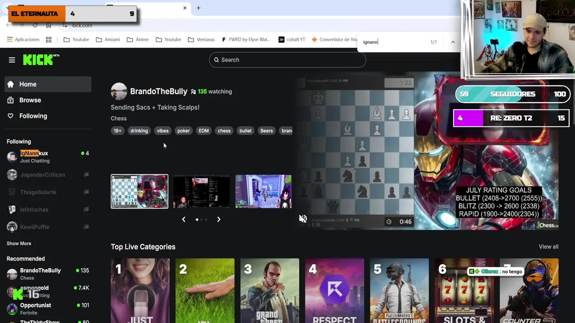The image size is (575, 323).
Task: Open the hamburger sidebar menu
Action: [x=12, y=60]
